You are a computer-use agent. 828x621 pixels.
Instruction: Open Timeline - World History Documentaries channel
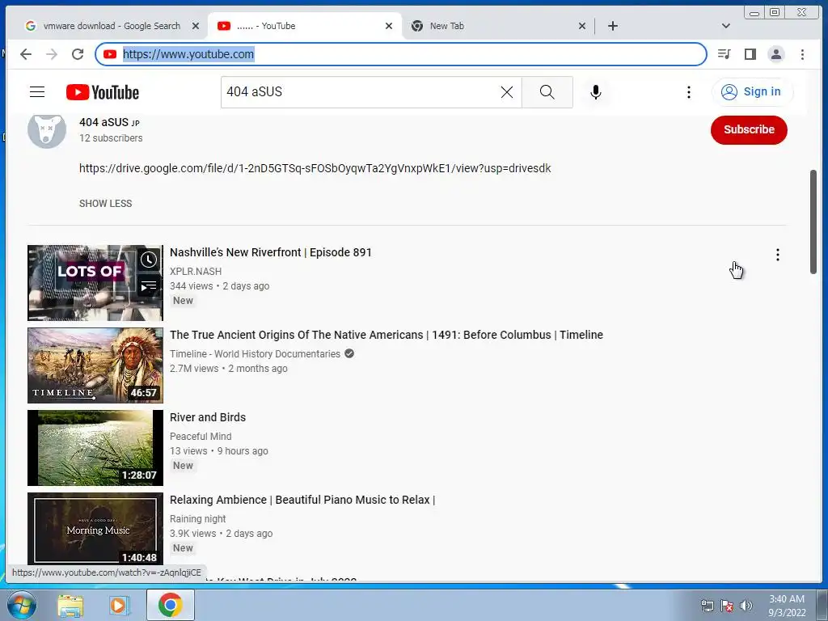pyautogui.click(x=255, y=354)
